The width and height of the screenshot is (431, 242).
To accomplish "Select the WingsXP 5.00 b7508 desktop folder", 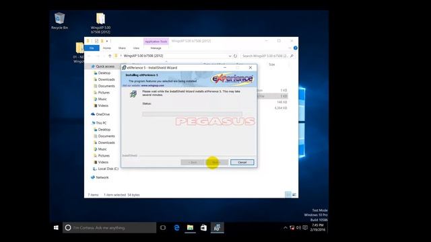I will point(100,23).
